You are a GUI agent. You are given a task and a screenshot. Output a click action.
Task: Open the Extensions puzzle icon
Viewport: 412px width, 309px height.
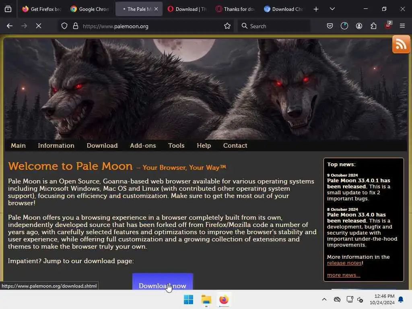coord(373,26)
